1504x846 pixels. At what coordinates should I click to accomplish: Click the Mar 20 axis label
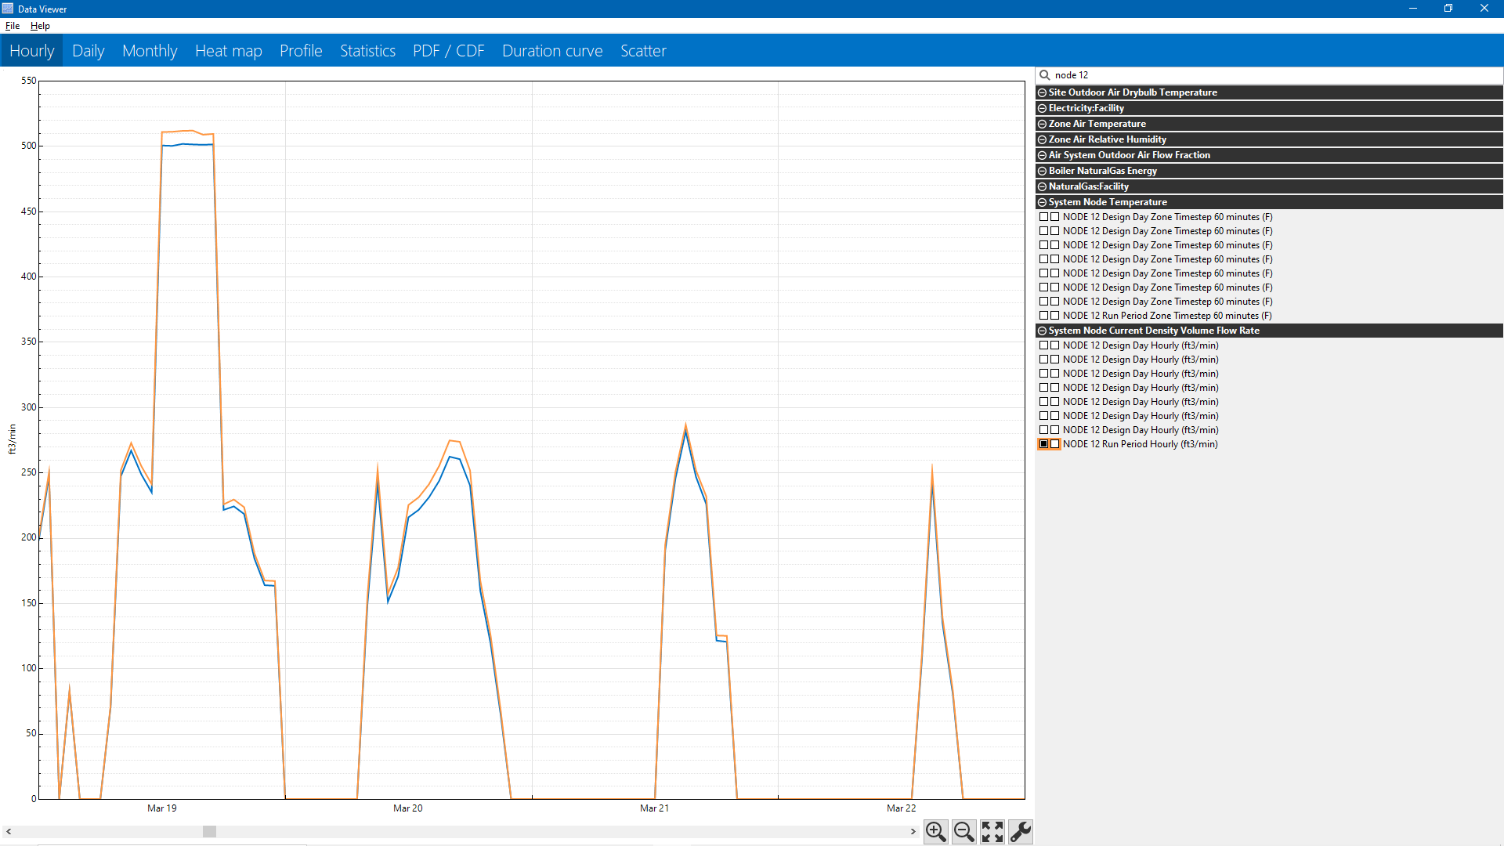[x=408, y=808]
